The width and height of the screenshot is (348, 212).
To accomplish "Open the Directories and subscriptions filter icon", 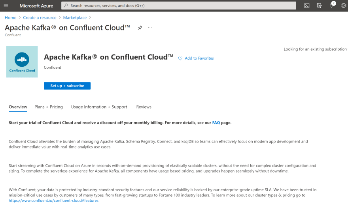I will tap(319, 6).
